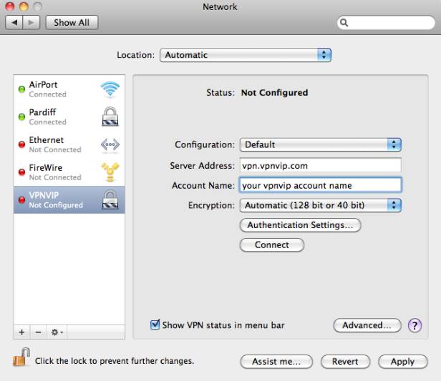Select AirPort service in the list

(69, 89)
